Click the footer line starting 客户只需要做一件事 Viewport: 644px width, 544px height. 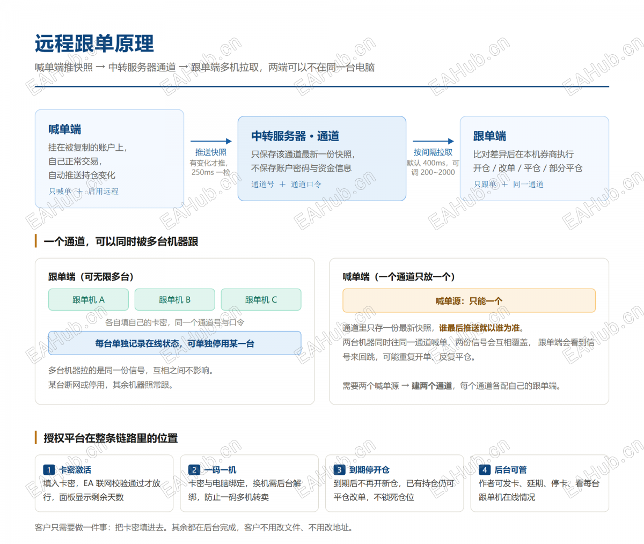(195, 528)
